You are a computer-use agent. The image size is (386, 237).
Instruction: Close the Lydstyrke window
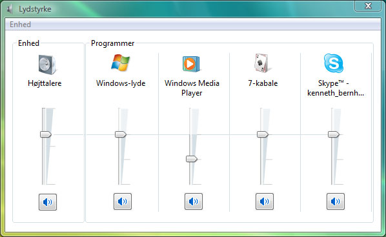point(368,6)
